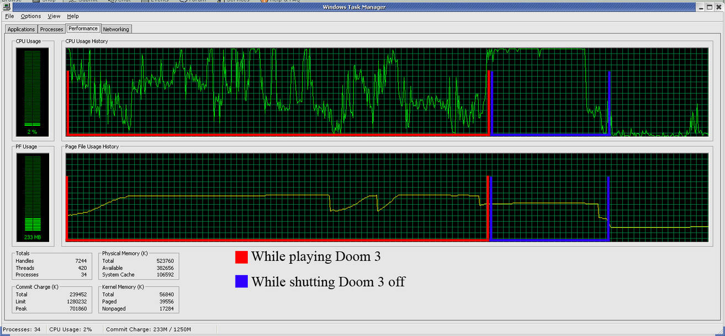Open the Options menu
The width and height of the screenshot is (725, 336).
point(31,16)
